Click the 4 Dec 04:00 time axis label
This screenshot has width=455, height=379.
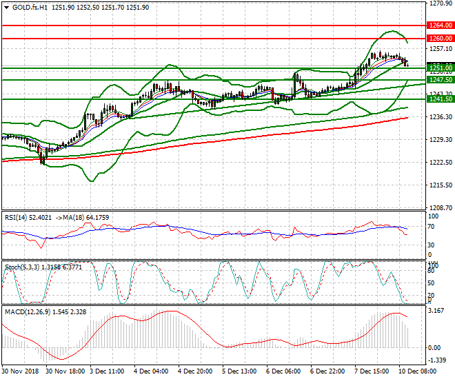point(152,371)
